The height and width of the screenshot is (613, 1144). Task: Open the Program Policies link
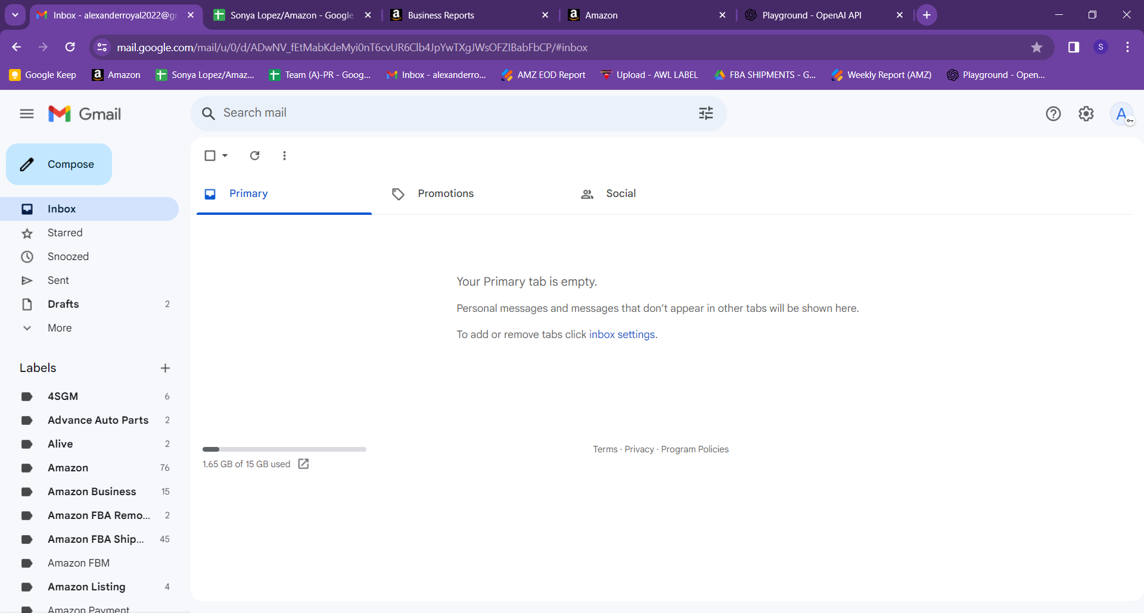click(x=695, y=449)
